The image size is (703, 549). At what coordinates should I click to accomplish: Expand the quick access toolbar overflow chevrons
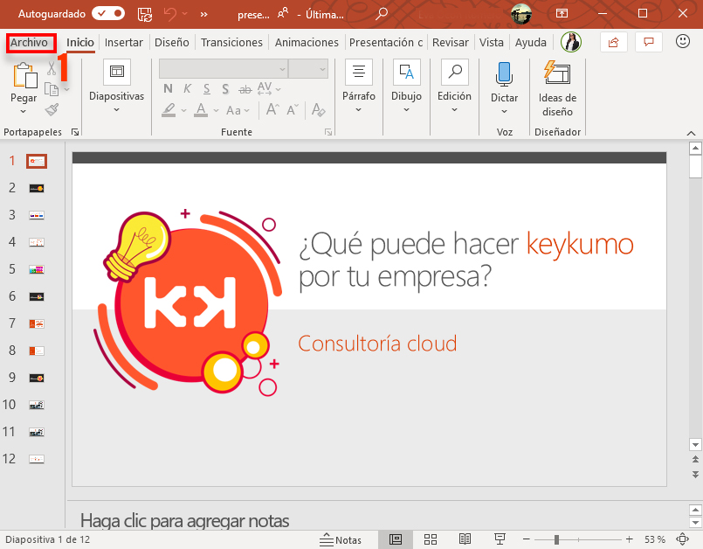click(204, 14)
